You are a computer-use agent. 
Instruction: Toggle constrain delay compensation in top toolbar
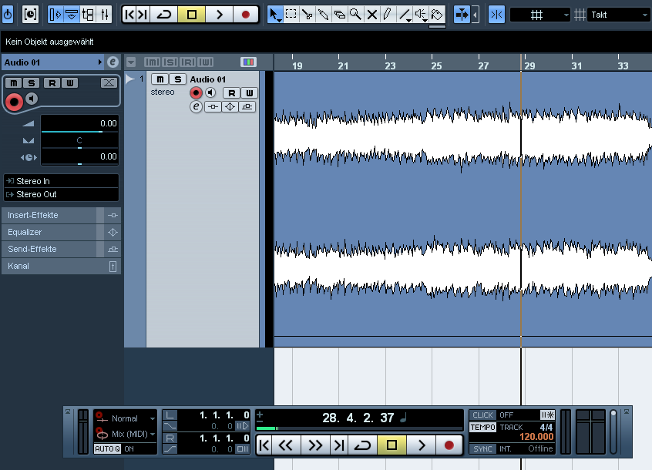[30, 15]
